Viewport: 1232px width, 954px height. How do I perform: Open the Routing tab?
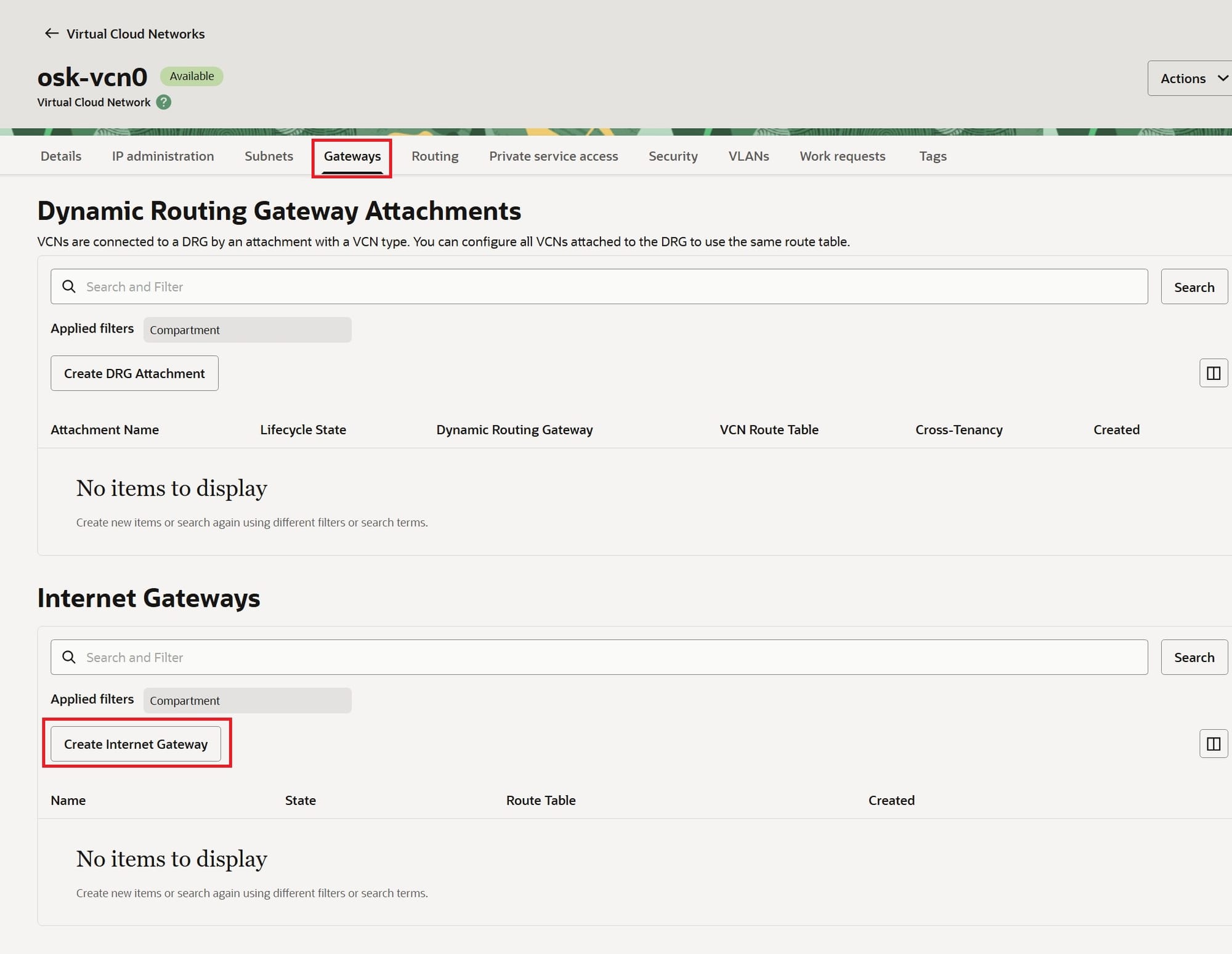coord(435,156)
